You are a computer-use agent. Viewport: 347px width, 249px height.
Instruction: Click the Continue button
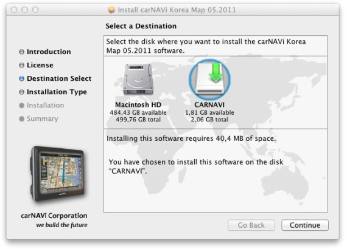click(305, 225)
